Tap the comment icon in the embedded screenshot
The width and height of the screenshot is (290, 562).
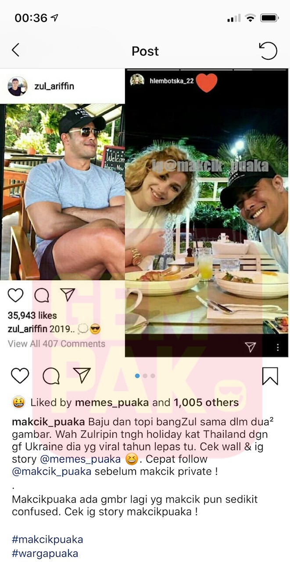tap(42, 295)
